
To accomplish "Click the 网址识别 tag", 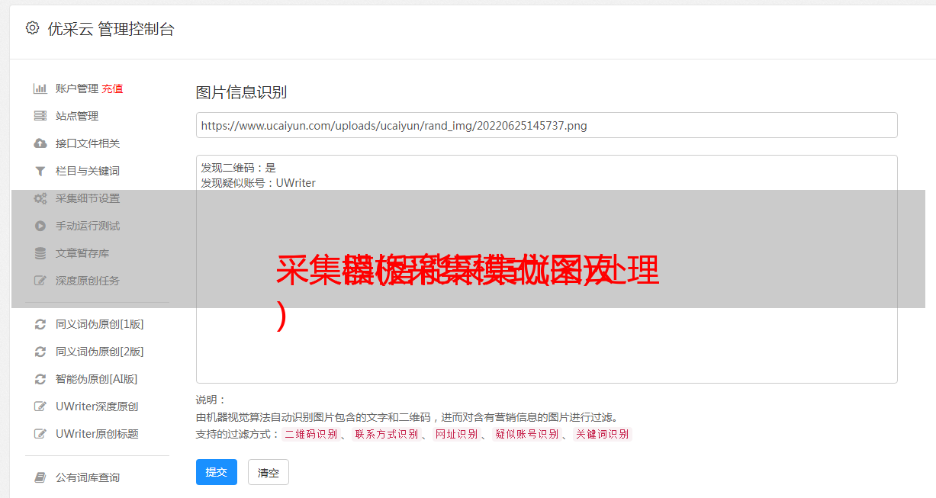I will 456,434.
